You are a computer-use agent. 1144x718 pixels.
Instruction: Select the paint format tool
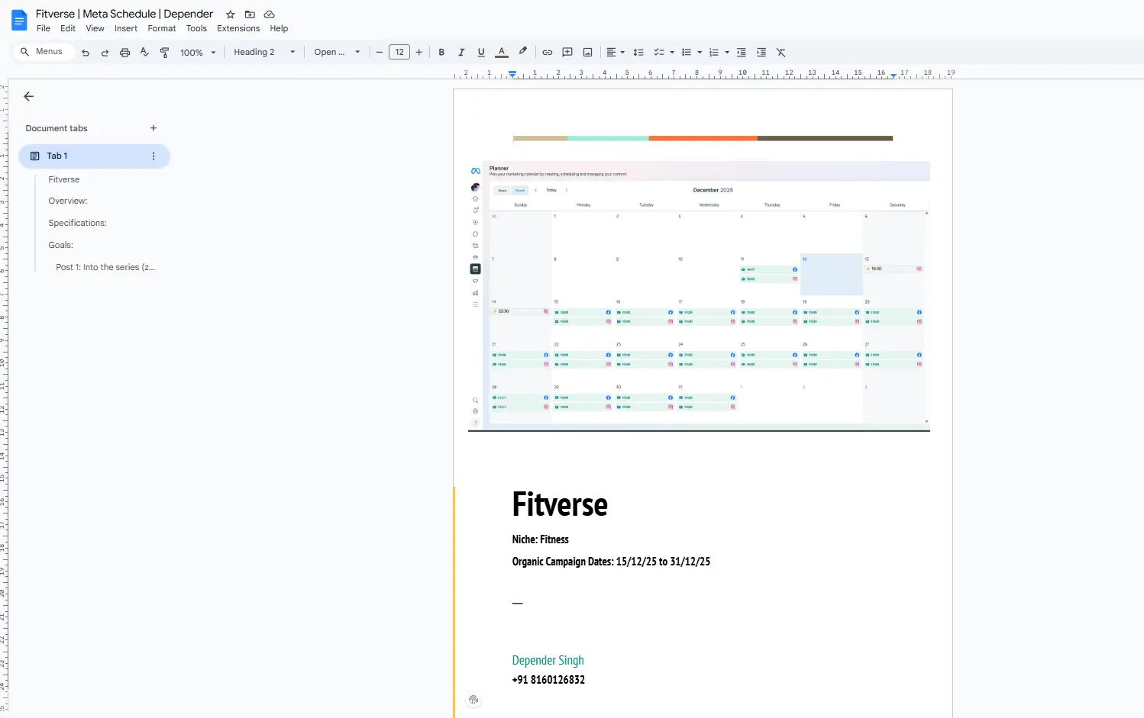[x=164, y=53]
